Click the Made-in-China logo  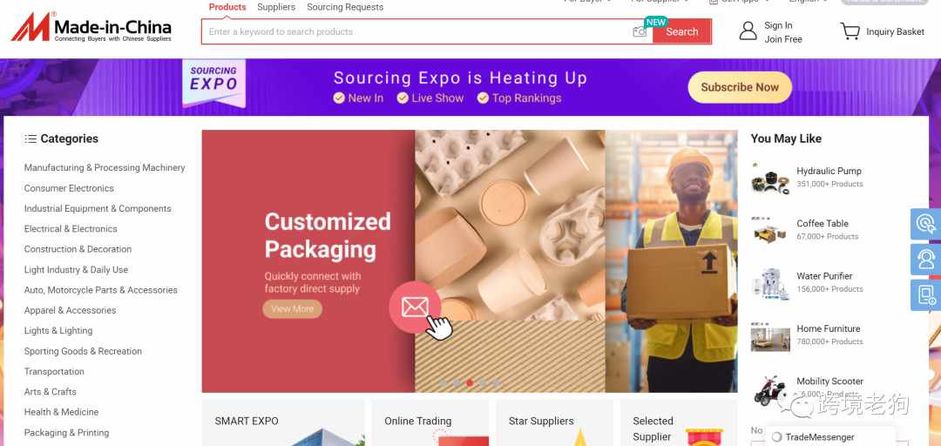click(x=91, y=27)
